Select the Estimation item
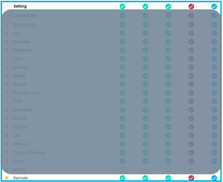223x182 pixels. pos(22,110)
